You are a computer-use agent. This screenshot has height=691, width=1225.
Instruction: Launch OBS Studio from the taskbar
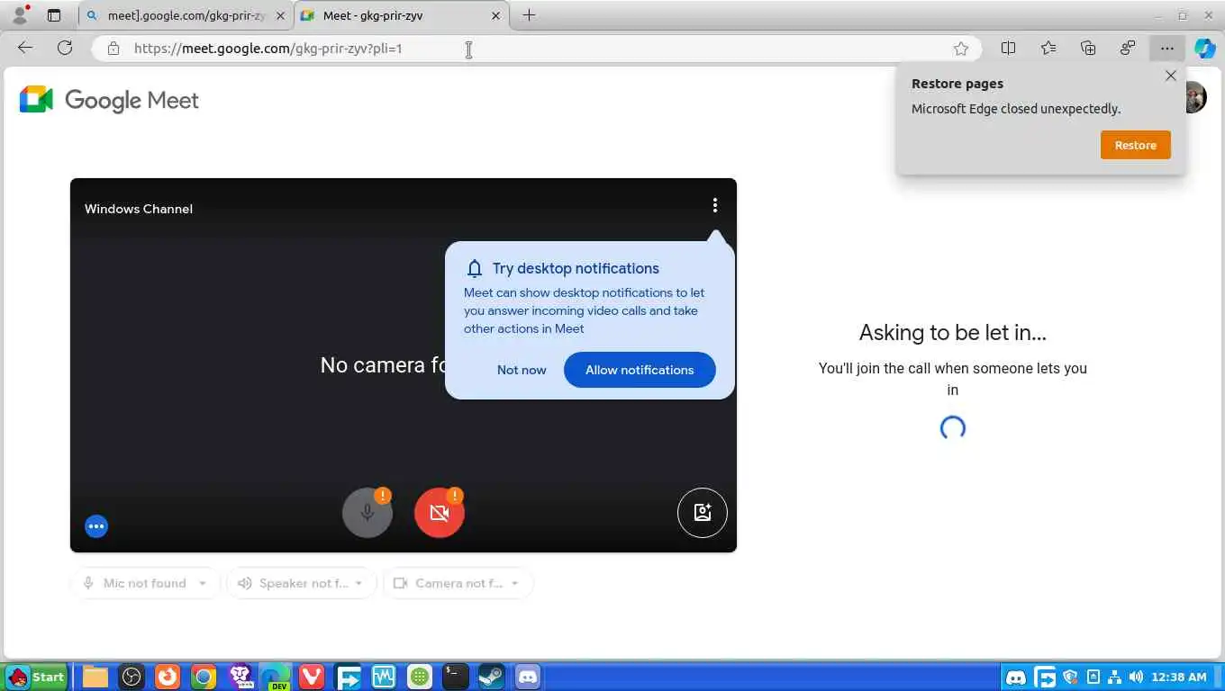coord(132,677)
